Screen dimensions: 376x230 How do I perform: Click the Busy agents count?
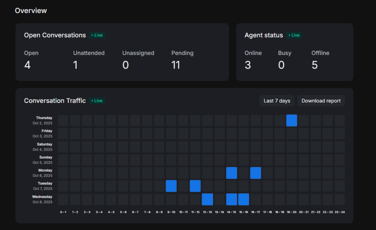point(281,65)
